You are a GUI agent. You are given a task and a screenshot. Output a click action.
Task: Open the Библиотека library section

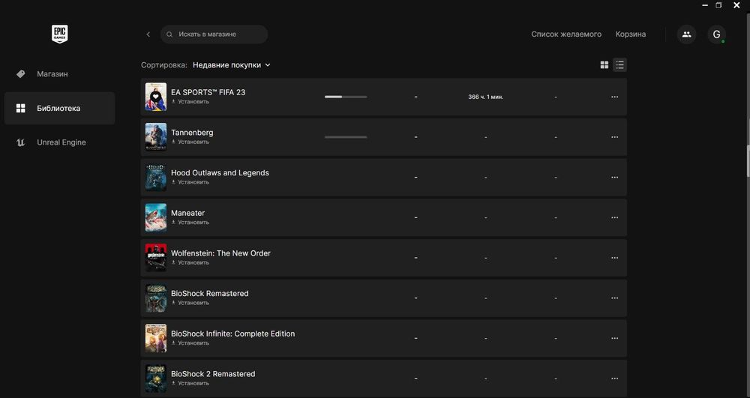(x=60, y=109)
